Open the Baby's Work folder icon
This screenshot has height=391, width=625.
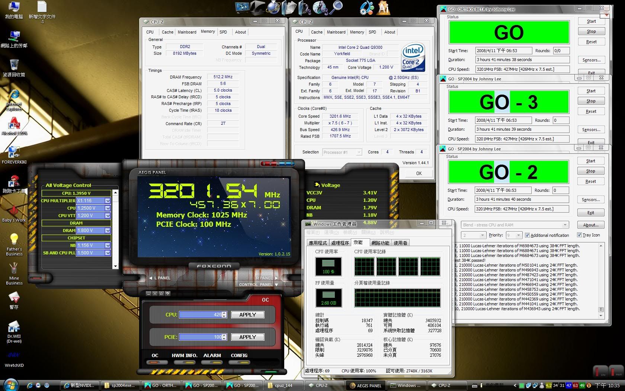14,214
